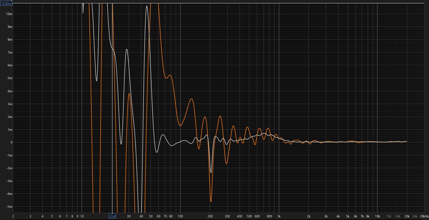Click the 200 Hz frequency axis label
The height and width of the screenshot is (220, 429).
tap(210, 216)
